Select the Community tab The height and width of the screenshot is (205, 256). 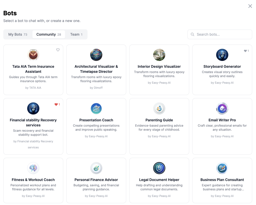point(49,34)
